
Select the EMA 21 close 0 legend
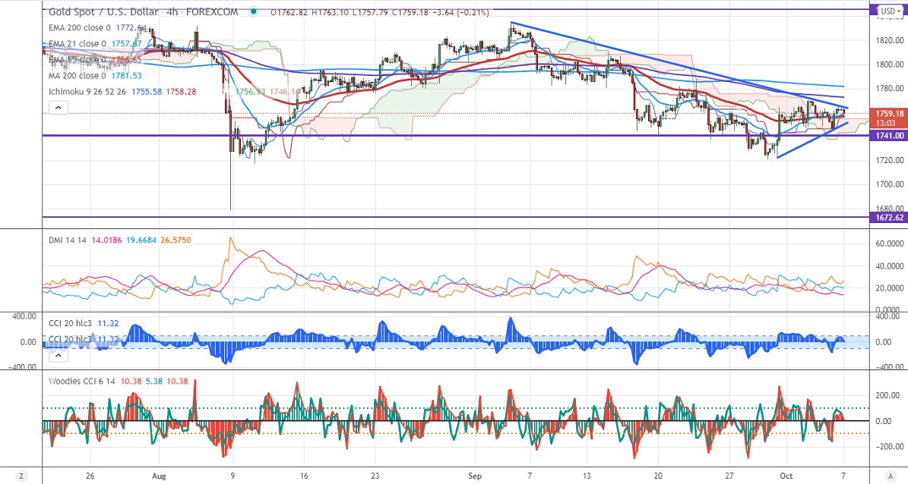[77, 44]
